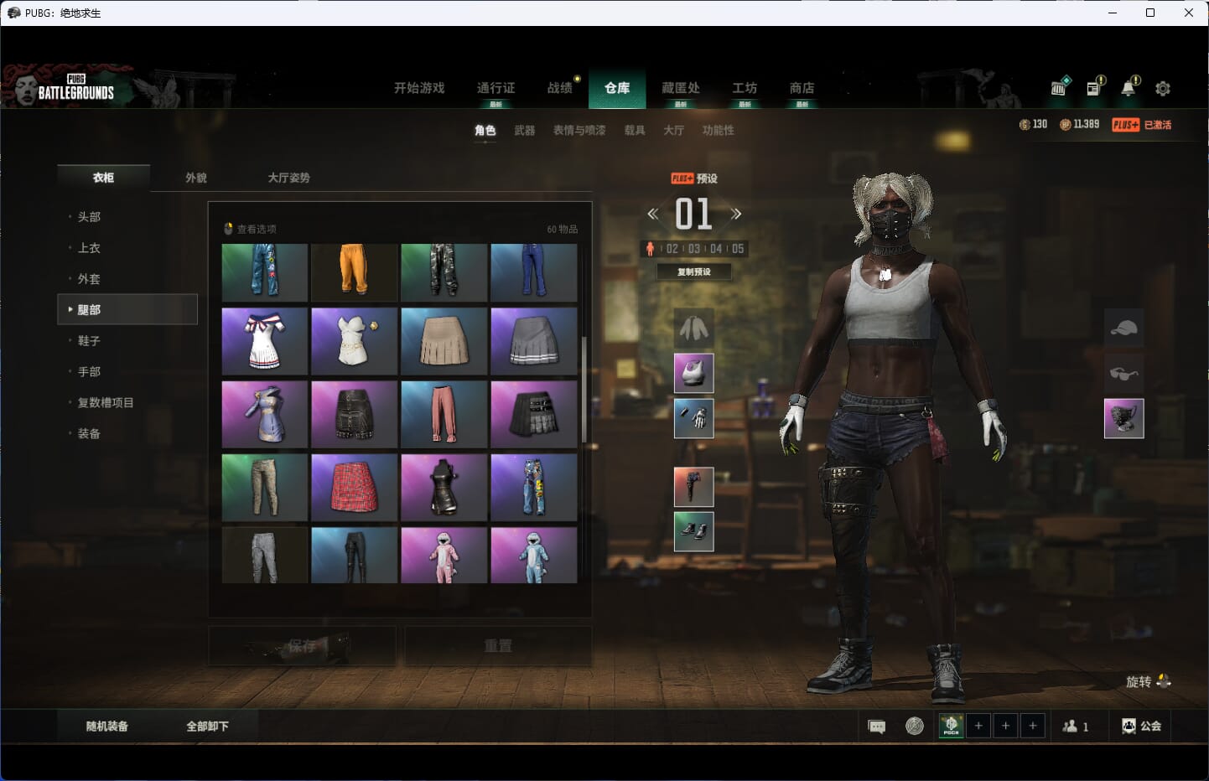Screen dimensions: 1209x781
Task: Click the PLUS+ 已激活 badge
Action: pos(1141,124)
